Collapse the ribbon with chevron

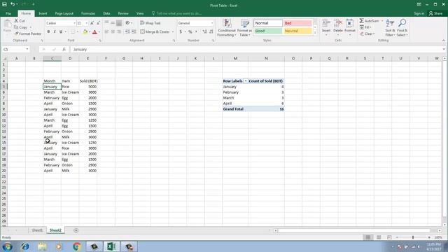tap(444, 41)
